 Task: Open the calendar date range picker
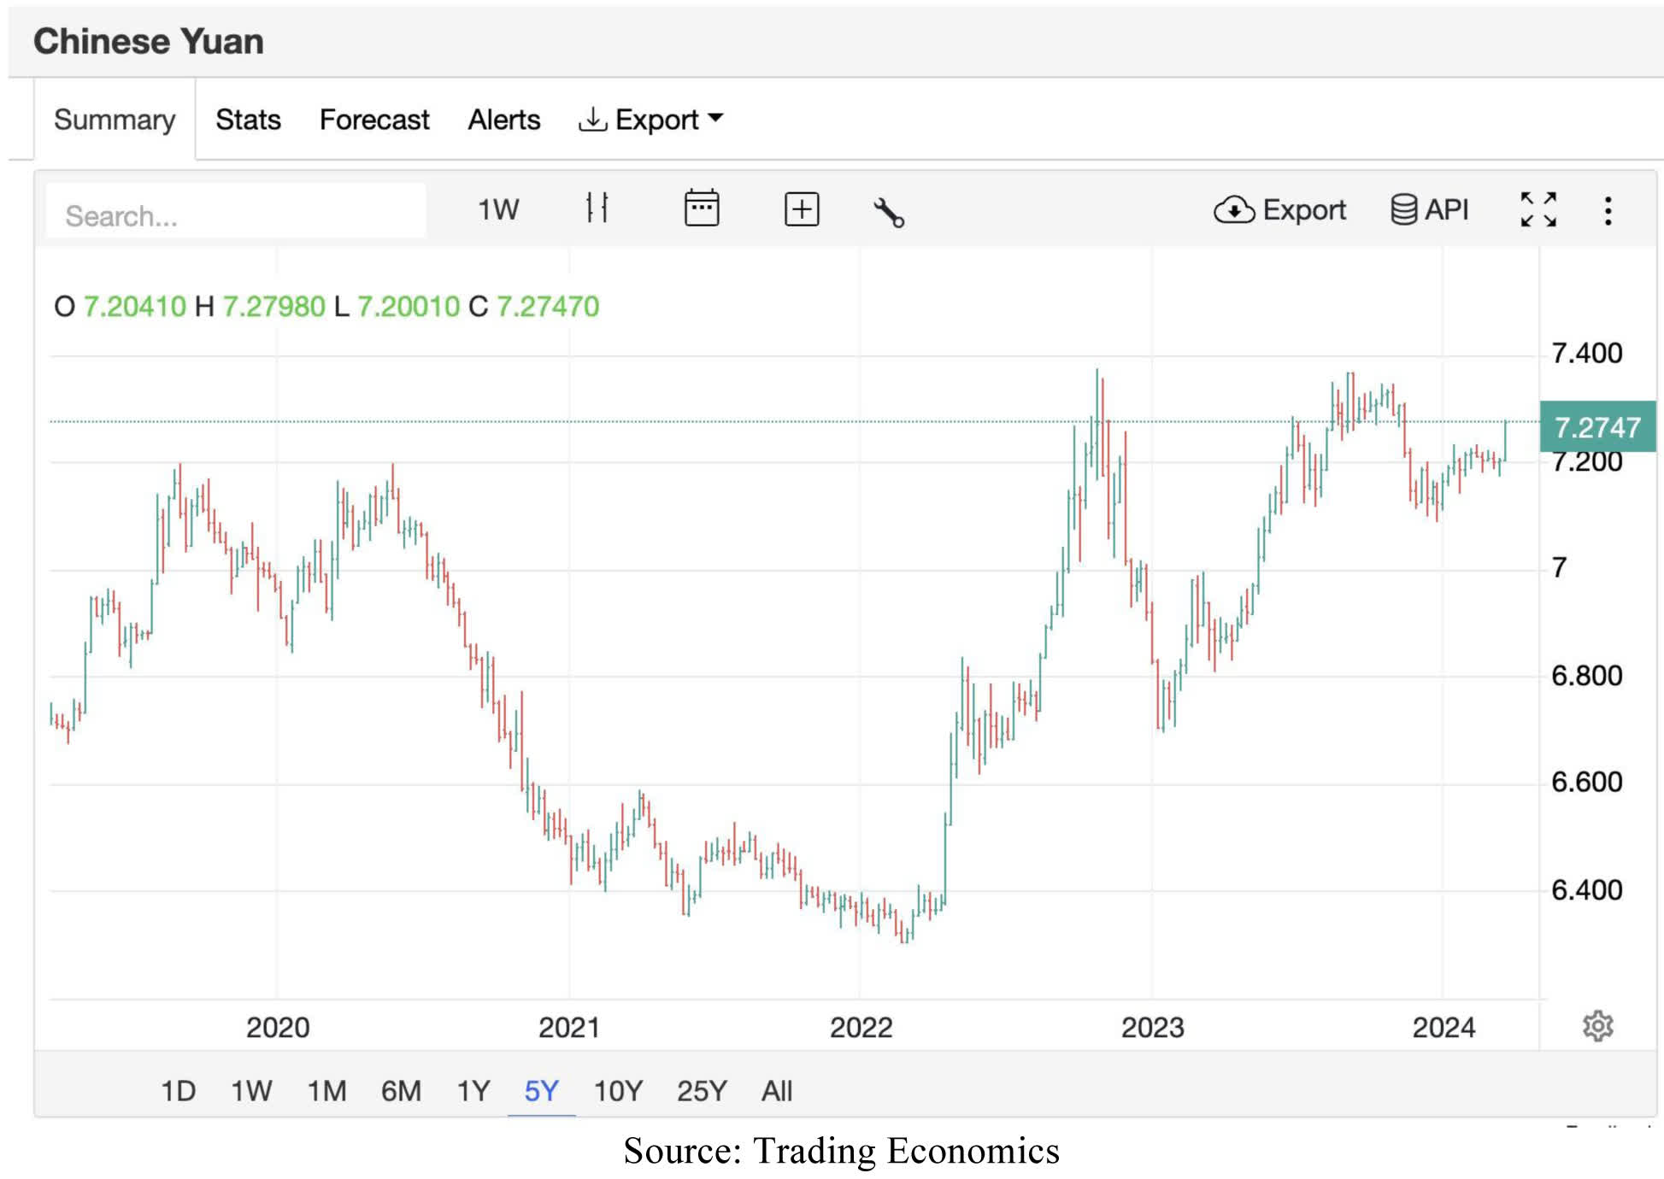(x=701, y=208)
